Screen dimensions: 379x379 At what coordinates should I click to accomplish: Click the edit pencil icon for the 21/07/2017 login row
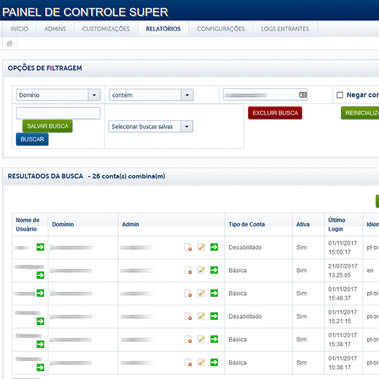202,270
